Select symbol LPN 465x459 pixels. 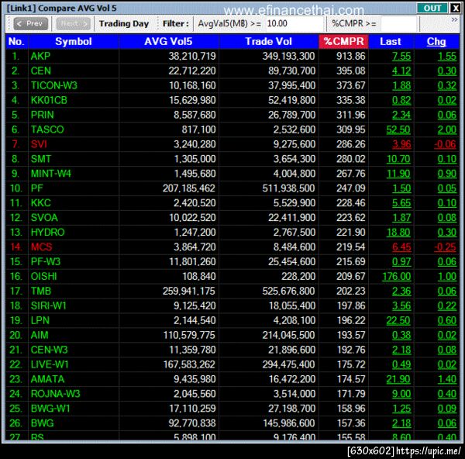click(40, 320)
